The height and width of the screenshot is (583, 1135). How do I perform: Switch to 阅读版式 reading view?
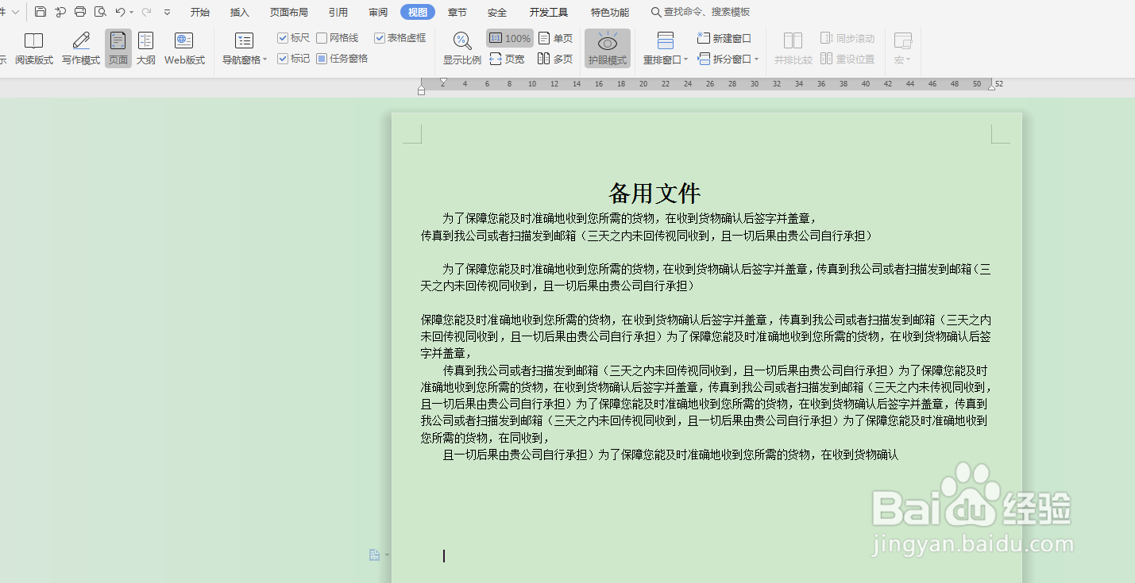click(x=33, y=48)
